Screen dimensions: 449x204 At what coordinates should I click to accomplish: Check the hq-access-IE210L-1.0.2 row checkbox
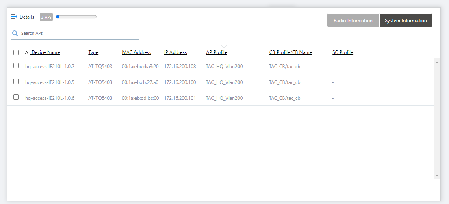pos(16,66)
